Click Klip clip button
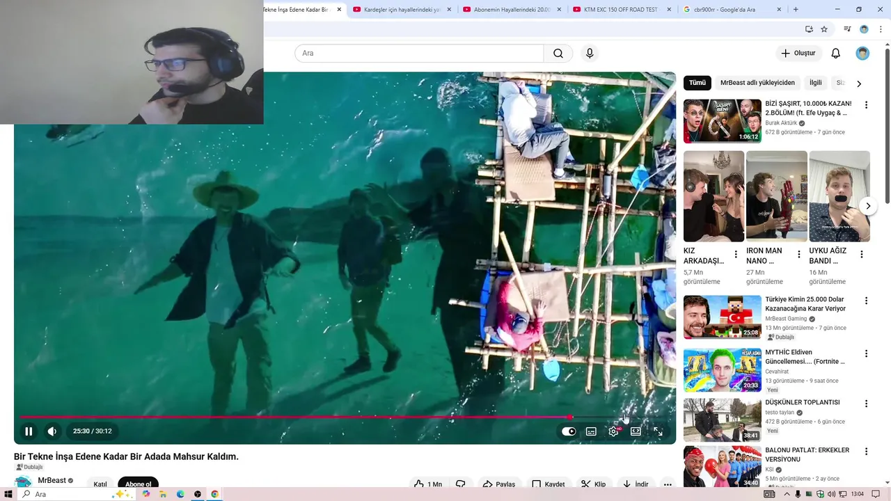Viewport: 891px width, 501px height. click(x=594, y=484)
